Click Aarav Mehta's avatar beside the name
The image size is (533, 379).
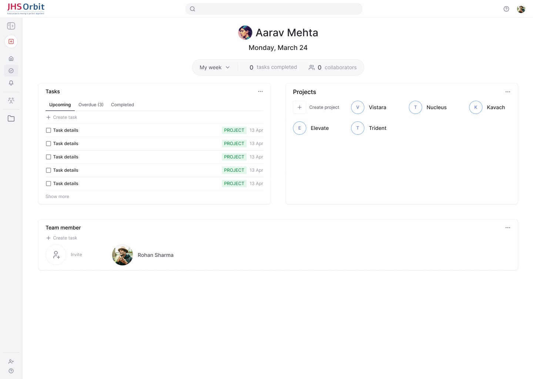245,33
